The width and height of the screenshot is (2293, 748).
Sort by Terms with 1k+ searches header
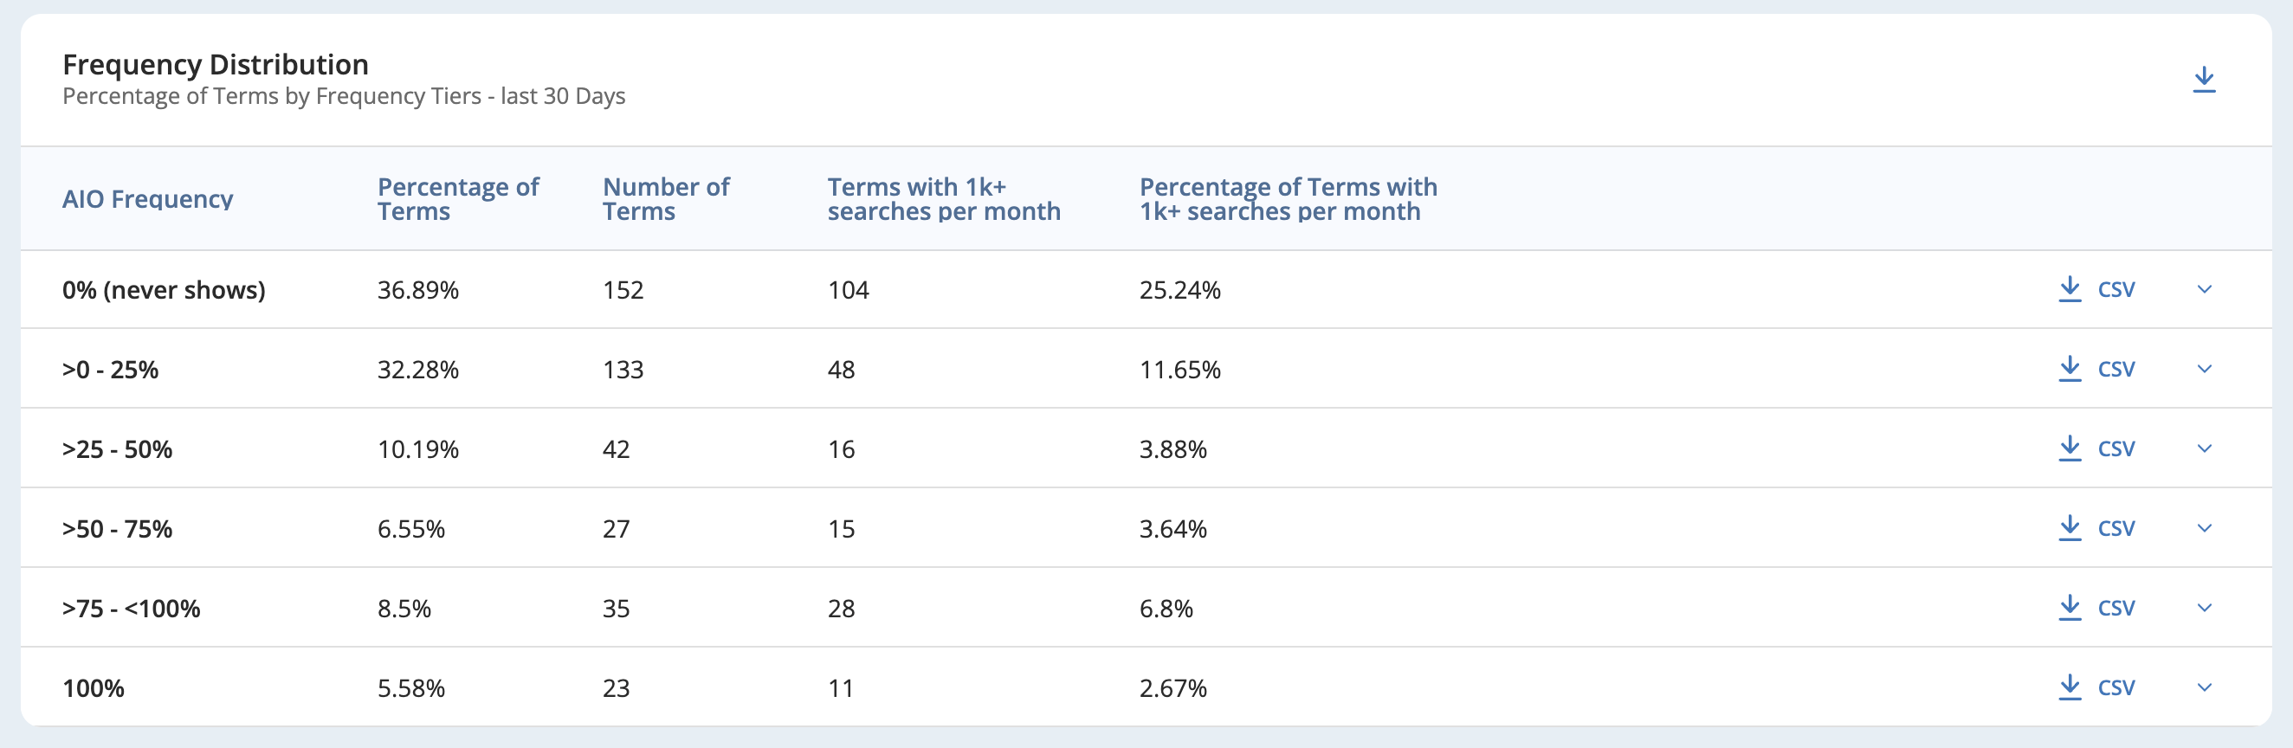point(944,199)
